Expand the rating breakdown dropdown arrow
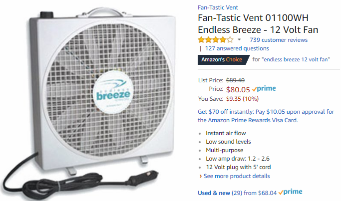The image size is (341, 201). coord(239,40)
